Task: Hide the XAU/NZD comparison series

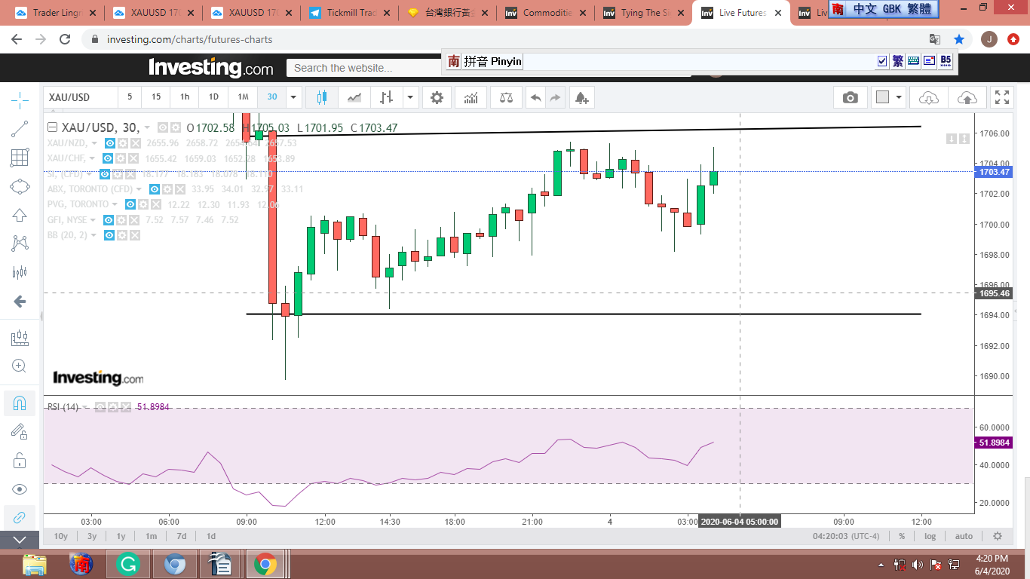Action: tap(109, 143)
